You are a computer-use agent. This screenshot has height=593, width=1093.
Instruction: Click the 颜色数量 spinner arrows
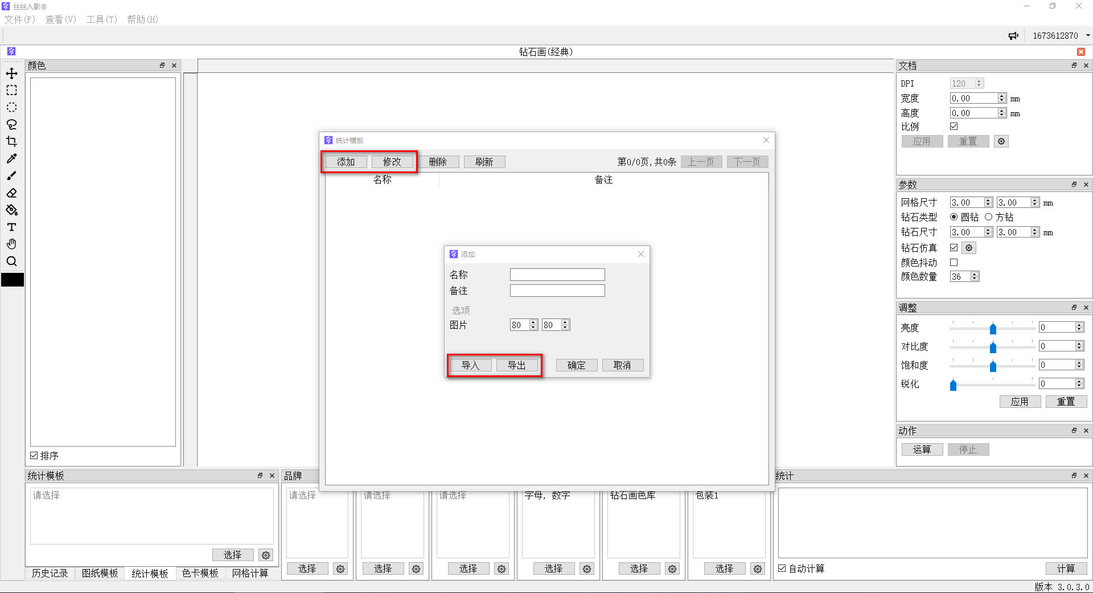[x=975, y=277]
